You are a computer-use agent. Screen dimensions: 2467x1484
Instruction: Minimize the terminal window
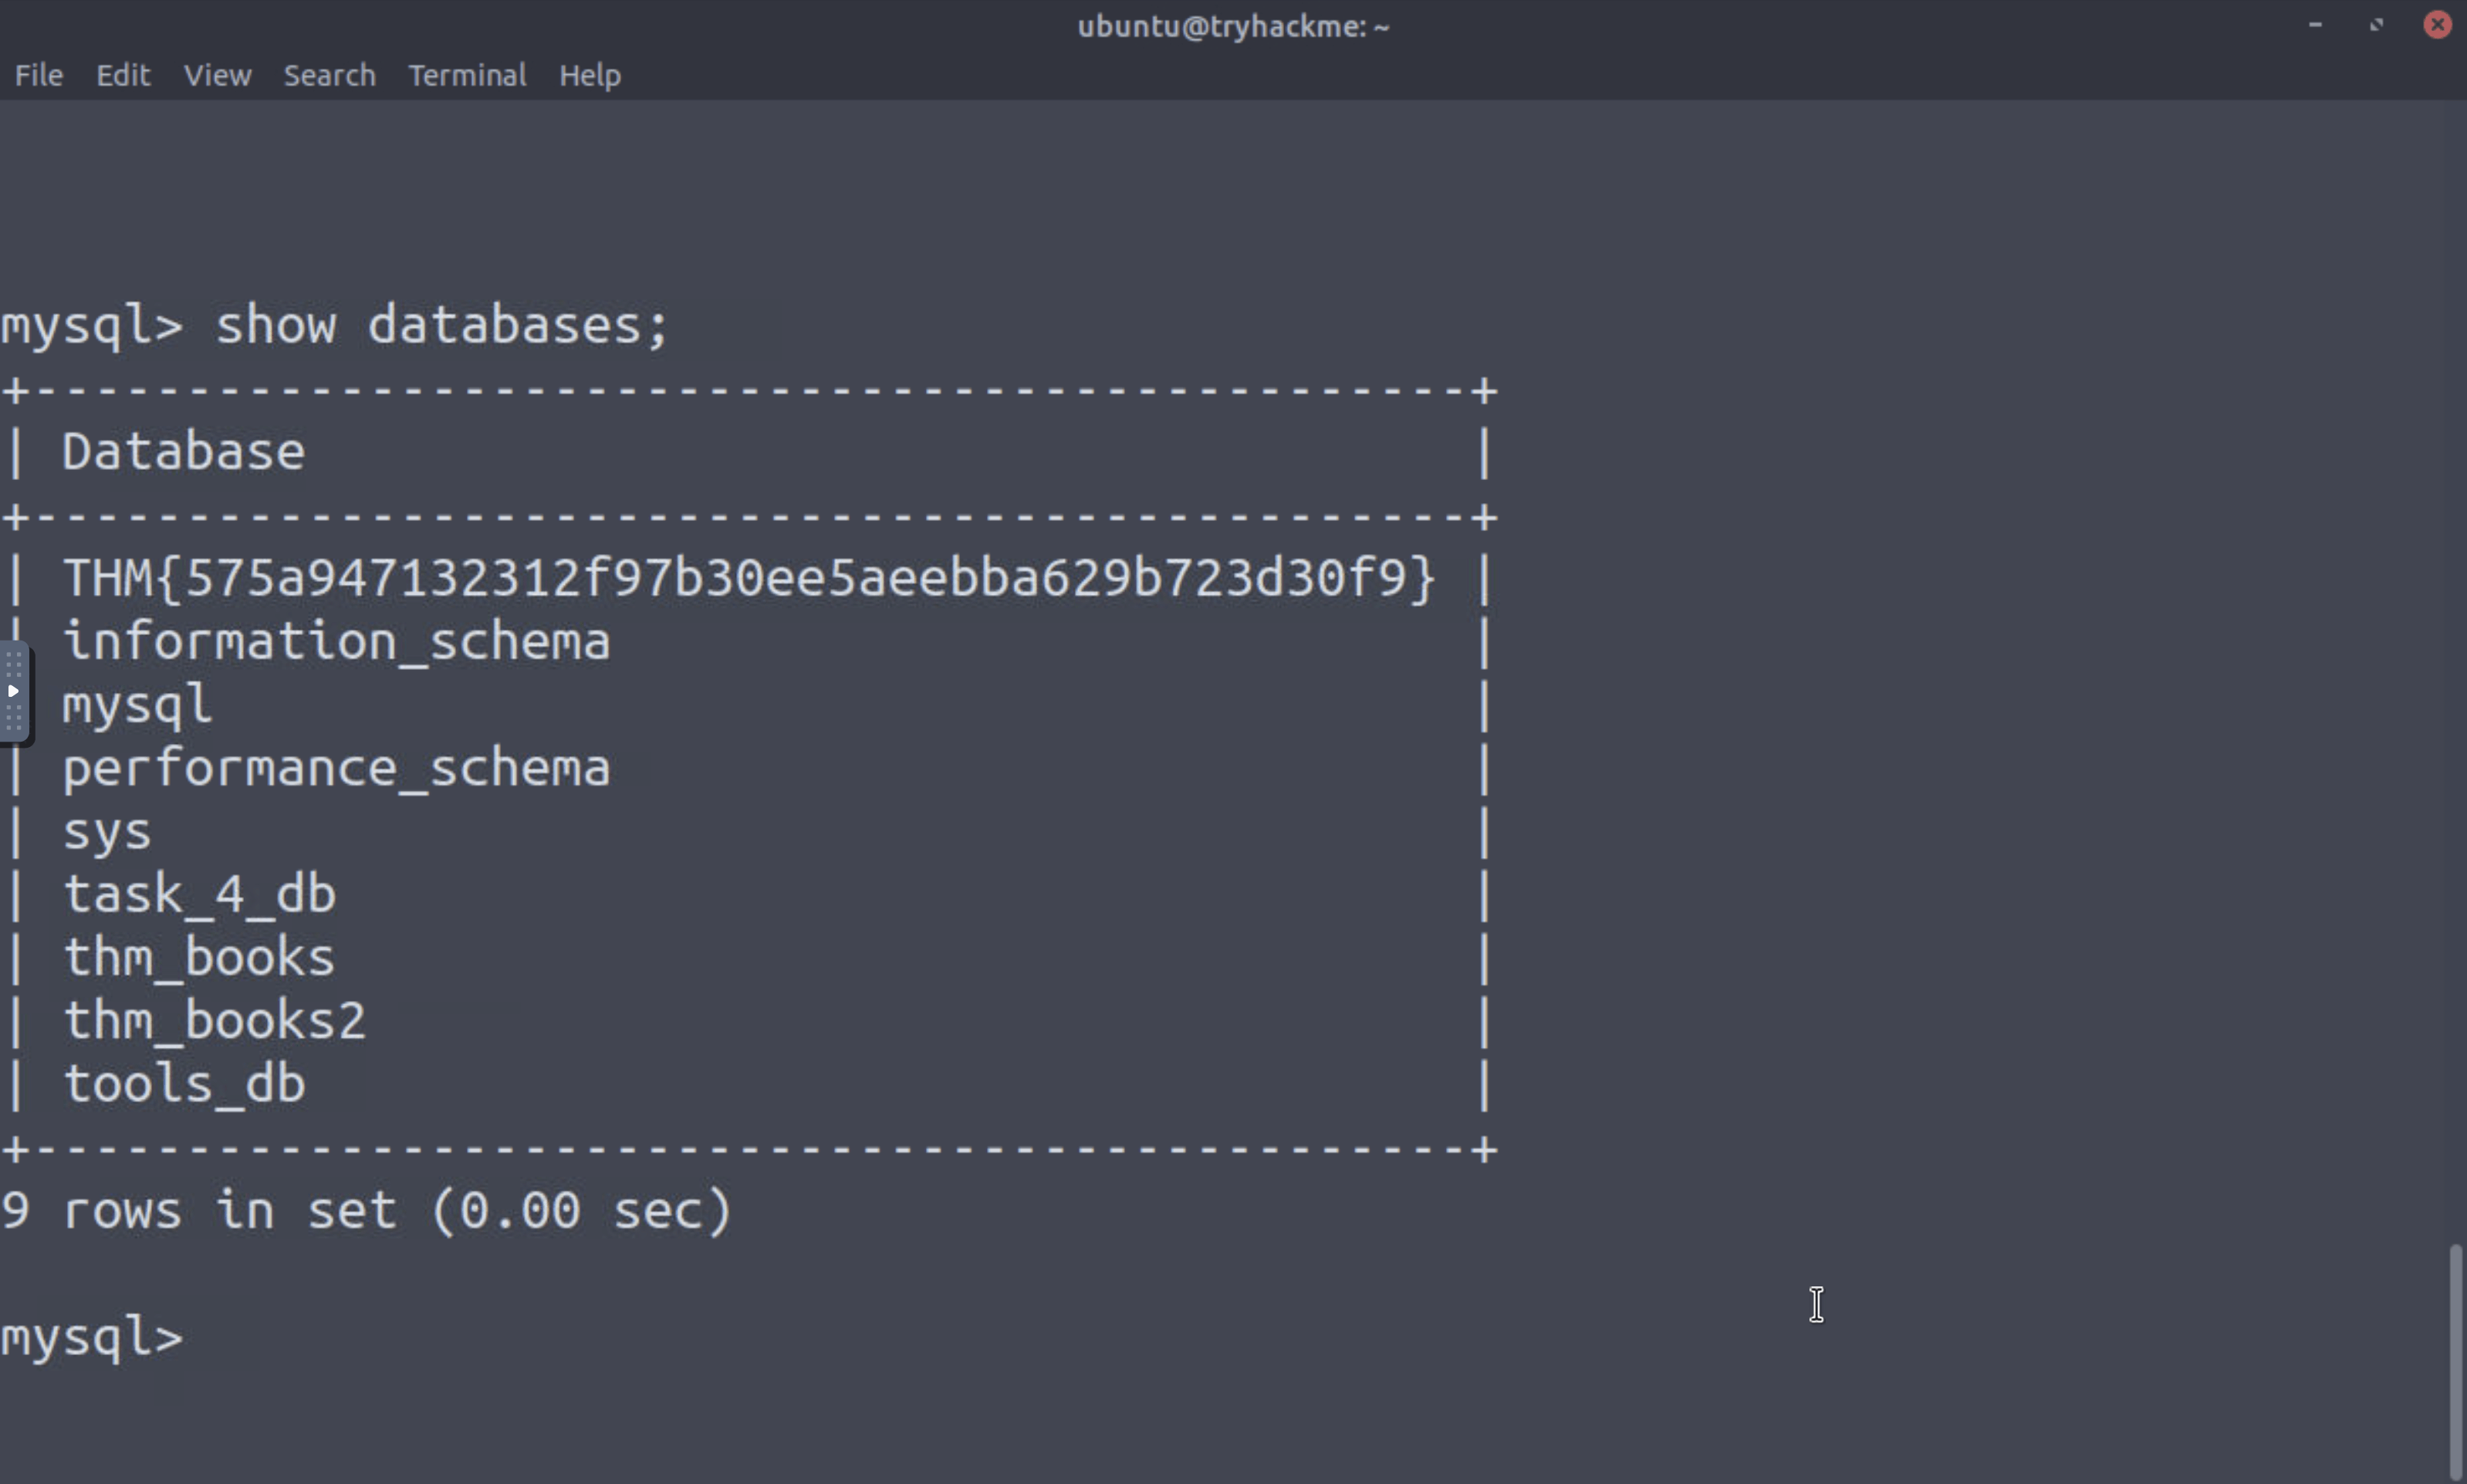(2315, 25)
